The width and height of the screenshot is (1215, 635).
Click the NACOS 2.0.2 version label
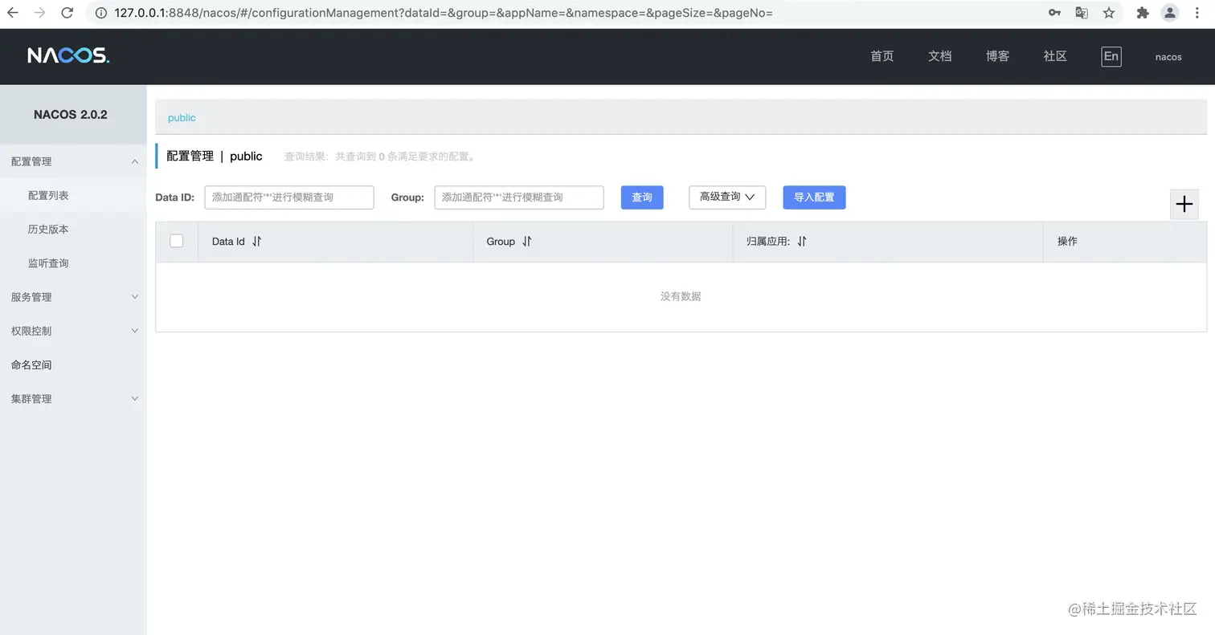tap(71, 115)
